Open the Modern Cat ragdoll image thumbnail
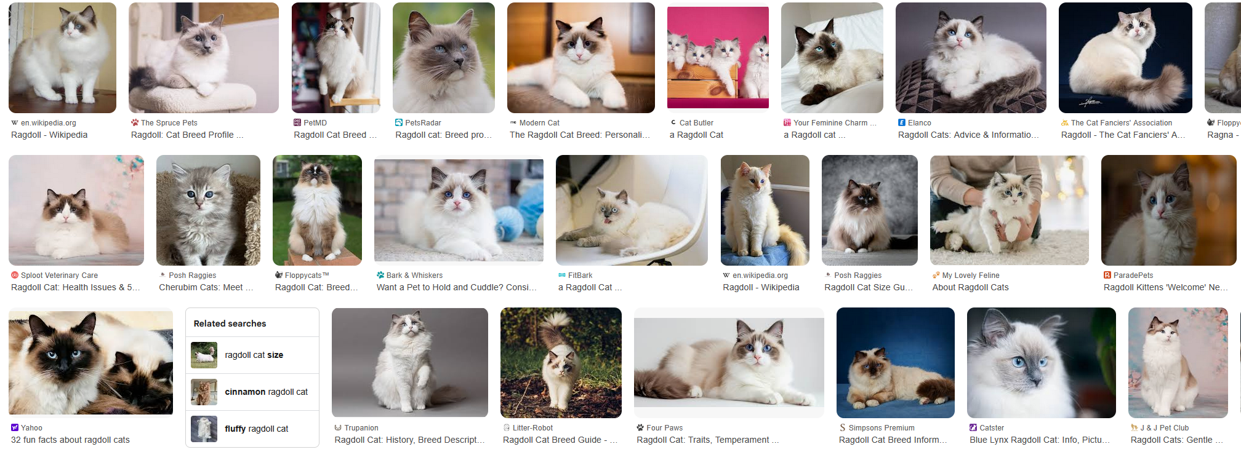The height and width of the screenshot is (452, 1241). click(581, 58)
